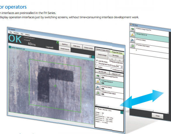Click the green user account icon
The width and height of the screenshot is (171, 134).
coord(58,42)
